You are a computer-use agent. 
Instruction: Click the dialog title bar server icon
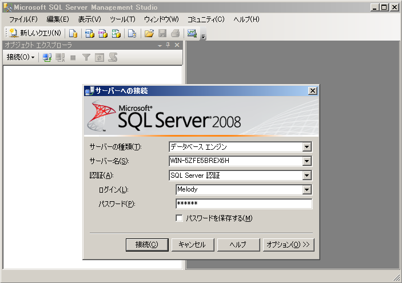point(90,91)
